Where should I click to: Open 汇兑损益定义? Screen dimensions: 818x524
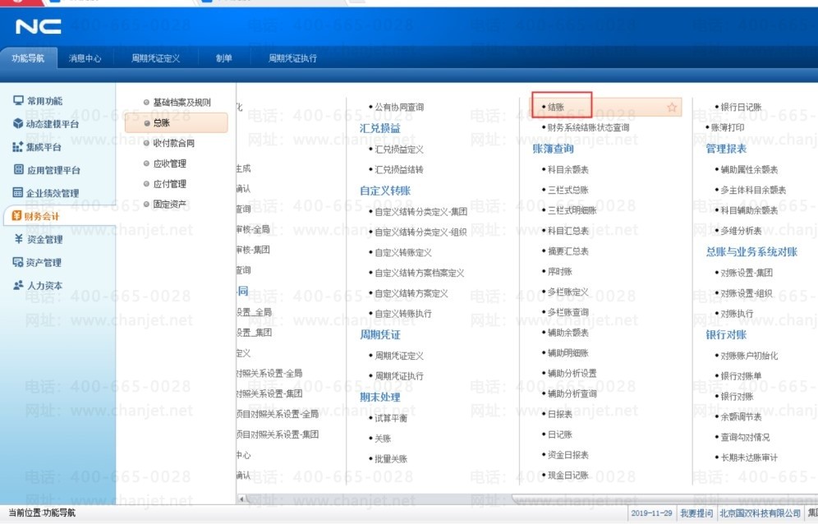tap(399, 149)
